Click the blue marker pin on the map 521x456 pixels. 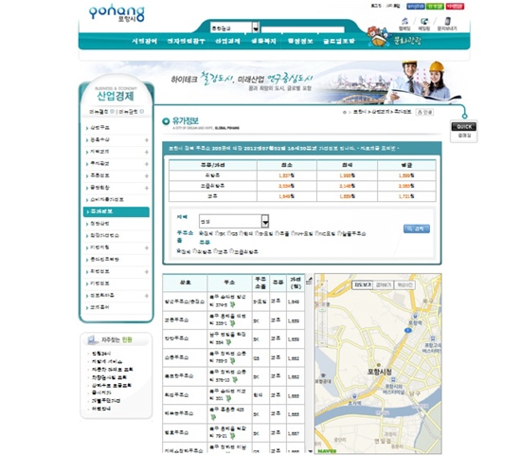pos(408,330)
